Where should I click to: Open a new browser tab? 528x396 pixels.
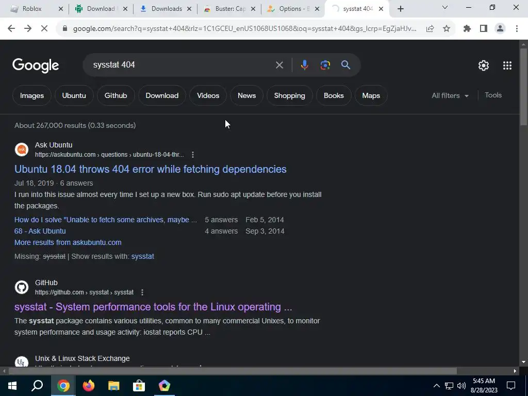pos(400,9)
